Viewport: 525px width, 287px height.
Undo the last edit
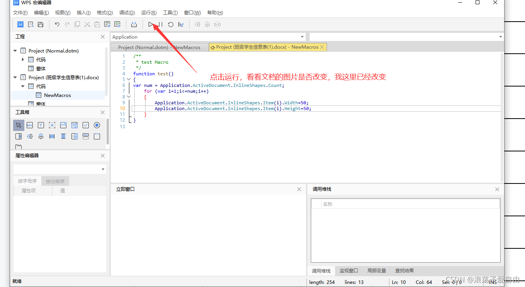pos(57,24)
